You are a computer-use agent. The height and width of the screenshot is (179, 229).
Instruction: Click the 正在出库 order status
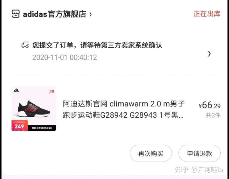click(207, 14)
